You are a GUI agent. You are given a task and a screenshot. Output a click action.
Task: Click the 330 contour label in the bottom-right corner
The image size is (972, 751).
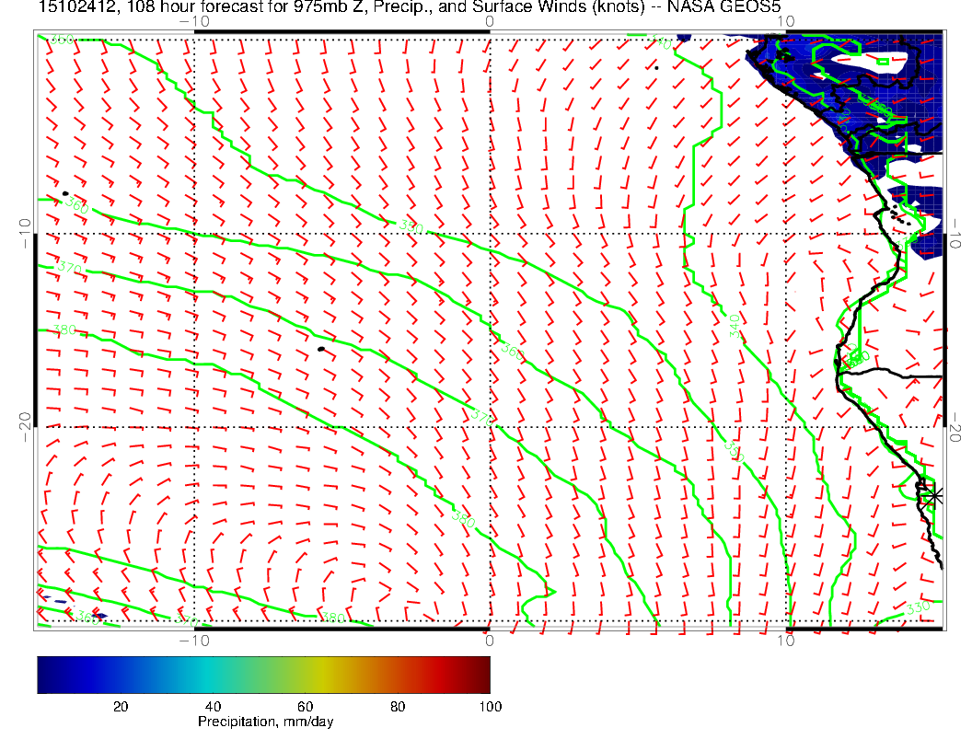point(919,608)
